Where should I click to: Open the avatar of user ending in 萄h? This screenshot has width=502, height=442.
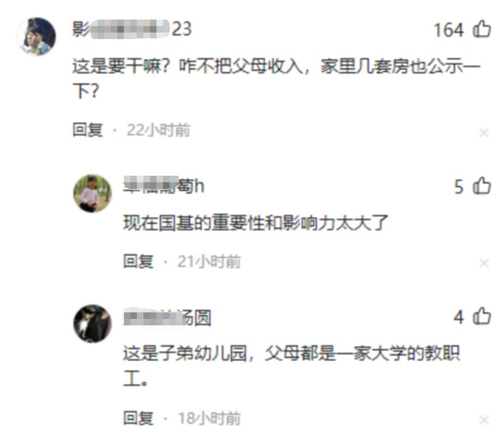coord(92,194)
